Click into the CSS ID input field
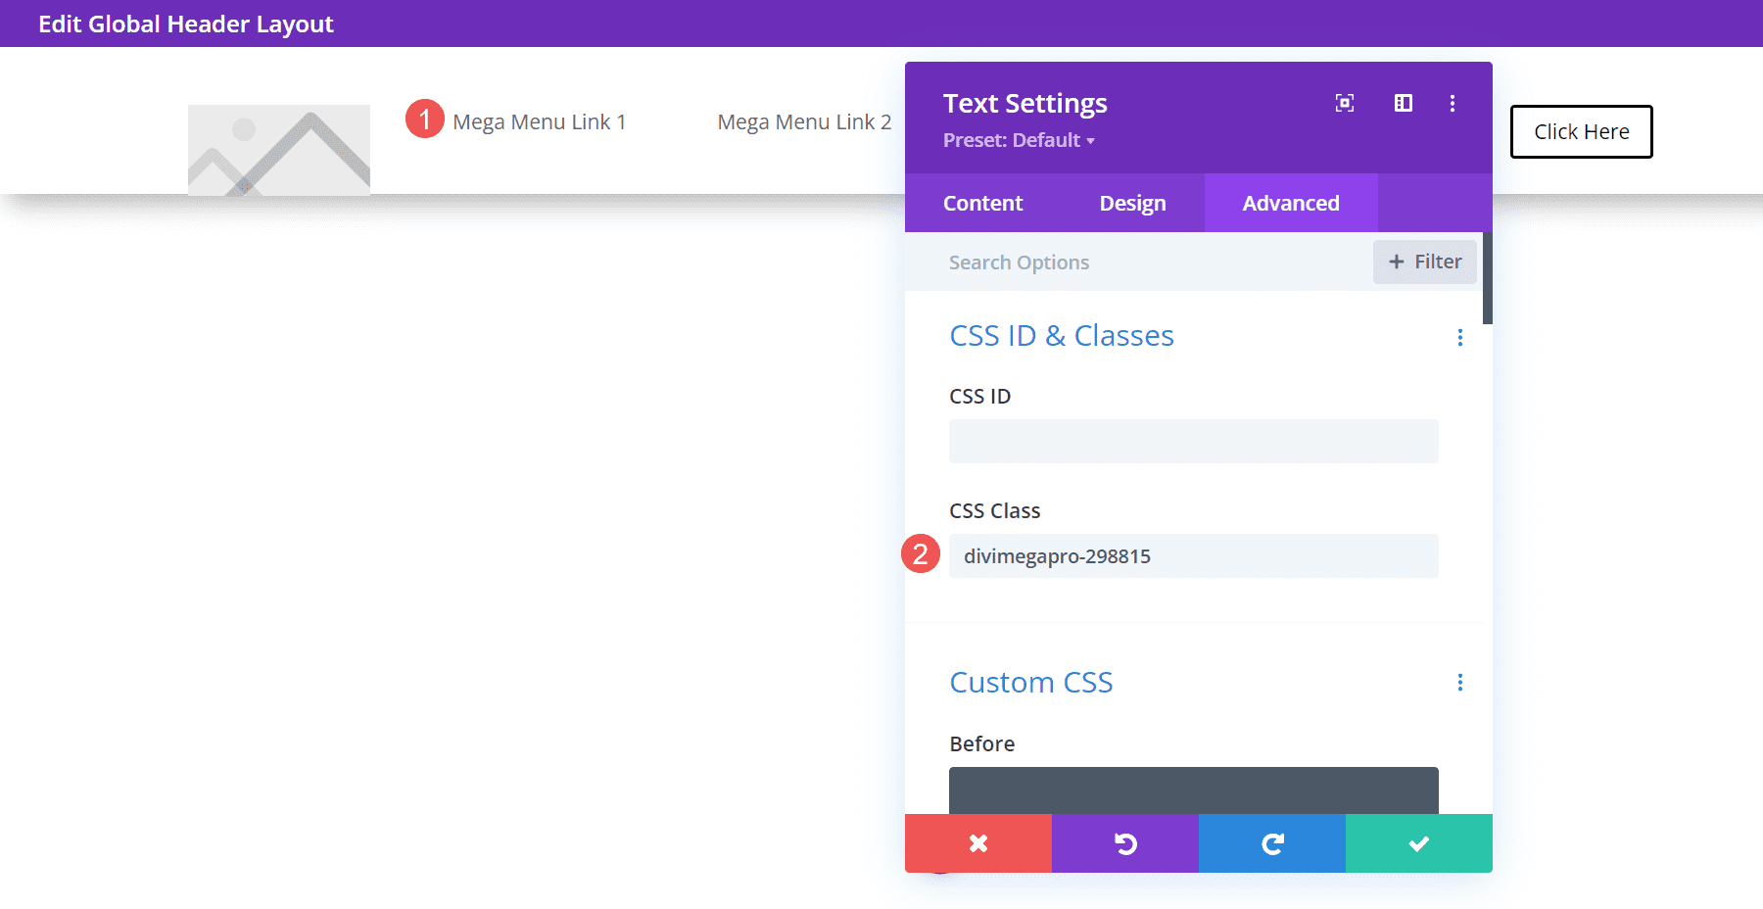 point(1193,442)
